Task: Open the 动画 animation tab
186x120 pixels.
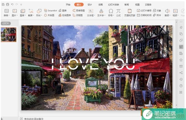Action: tap(100, 5)
